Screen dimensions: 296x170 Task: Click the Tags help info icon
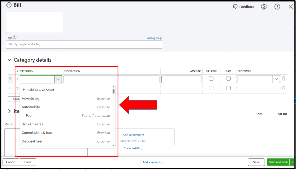tap(15, 37)
